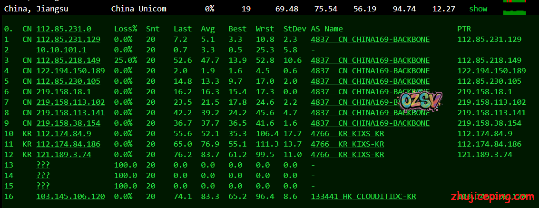The height and width of the screenshot is (208, 539).
Task: Open the CHINA169-BACKBONE AS link on hop 1
Action: (370, 40)
